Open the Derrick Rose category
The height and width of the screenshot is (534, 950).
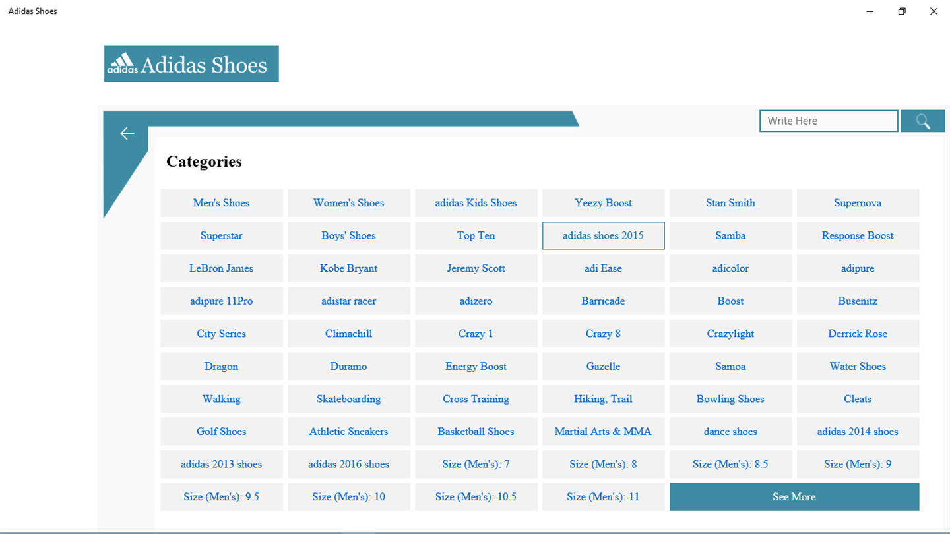coord(858,334)
